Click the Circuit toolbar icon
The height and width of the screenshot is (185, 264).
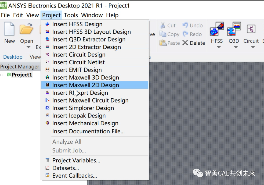pyautogui.click(x=251, y=29)
